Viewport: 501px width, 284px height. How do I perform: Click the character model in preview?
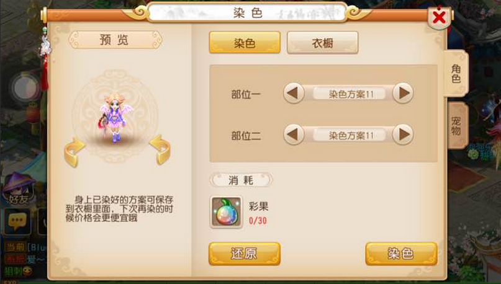point(115,118)
